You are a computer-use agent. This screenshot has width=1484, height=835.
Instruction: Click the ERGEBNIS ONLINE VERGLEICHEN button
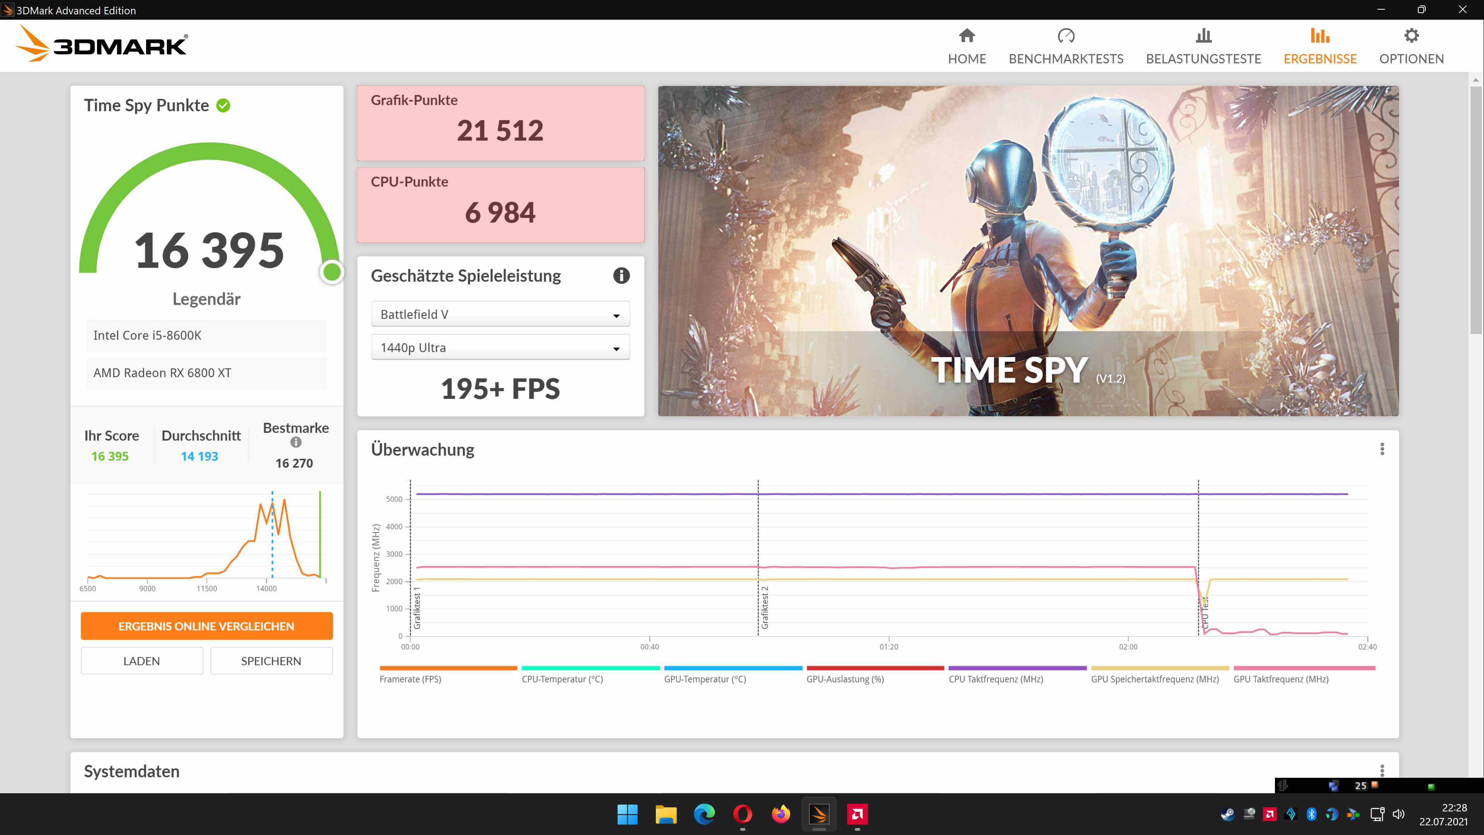[x=206, y=626]
